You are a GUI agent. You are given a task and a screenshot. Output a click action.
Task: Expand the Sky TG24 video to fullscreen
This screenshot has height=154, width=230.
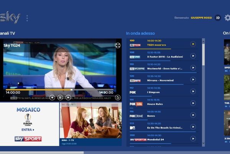pos(118,45)
